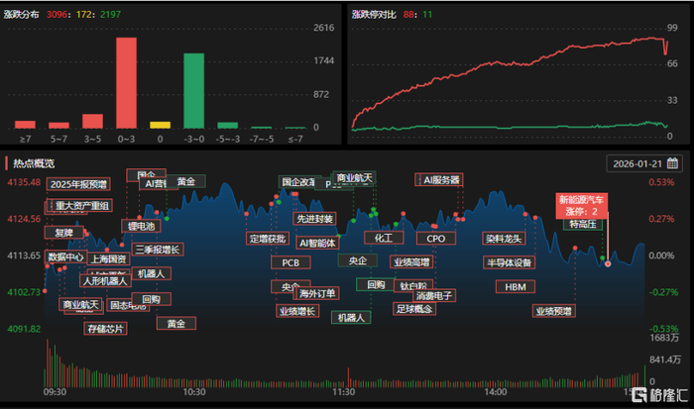This screenshot has height=409, width=694.
Task: Click the green-bordered 黄金 tag
Action: pyautogui.click(x=186, y=181)
